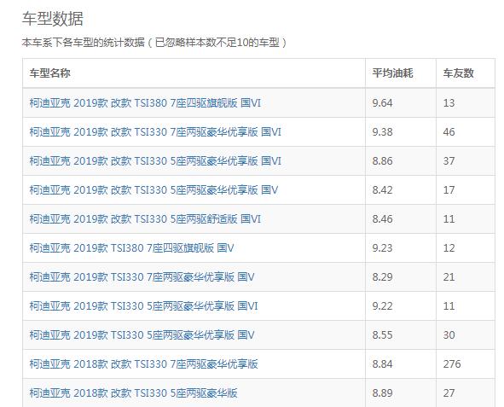Select fuel value 8.29
Image resolution: width=504 pixels, height=407 pixels.
[382, 276]
